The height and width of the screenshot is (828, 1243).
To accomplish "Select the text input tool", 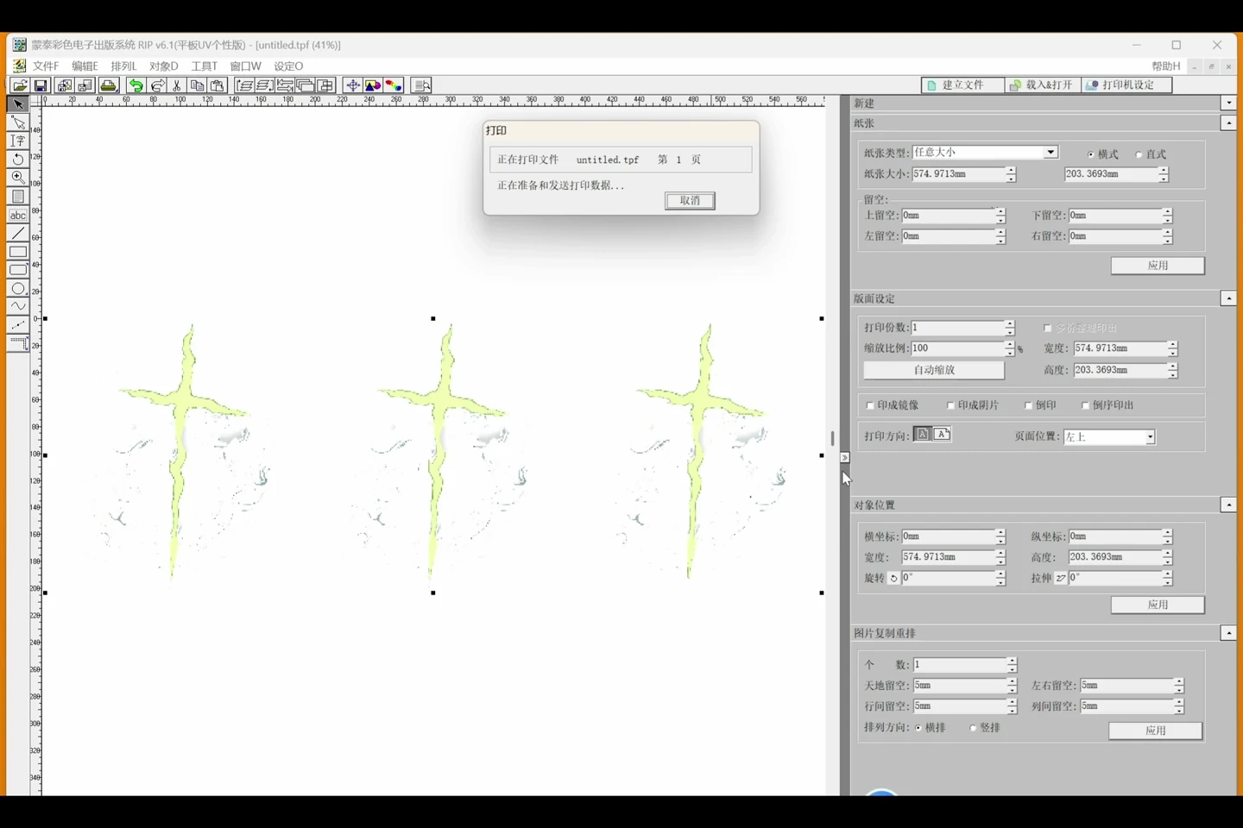I will pos(17,141).
